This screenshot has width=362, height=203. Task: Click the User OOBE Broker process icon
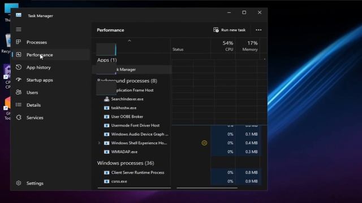point(106,117)
